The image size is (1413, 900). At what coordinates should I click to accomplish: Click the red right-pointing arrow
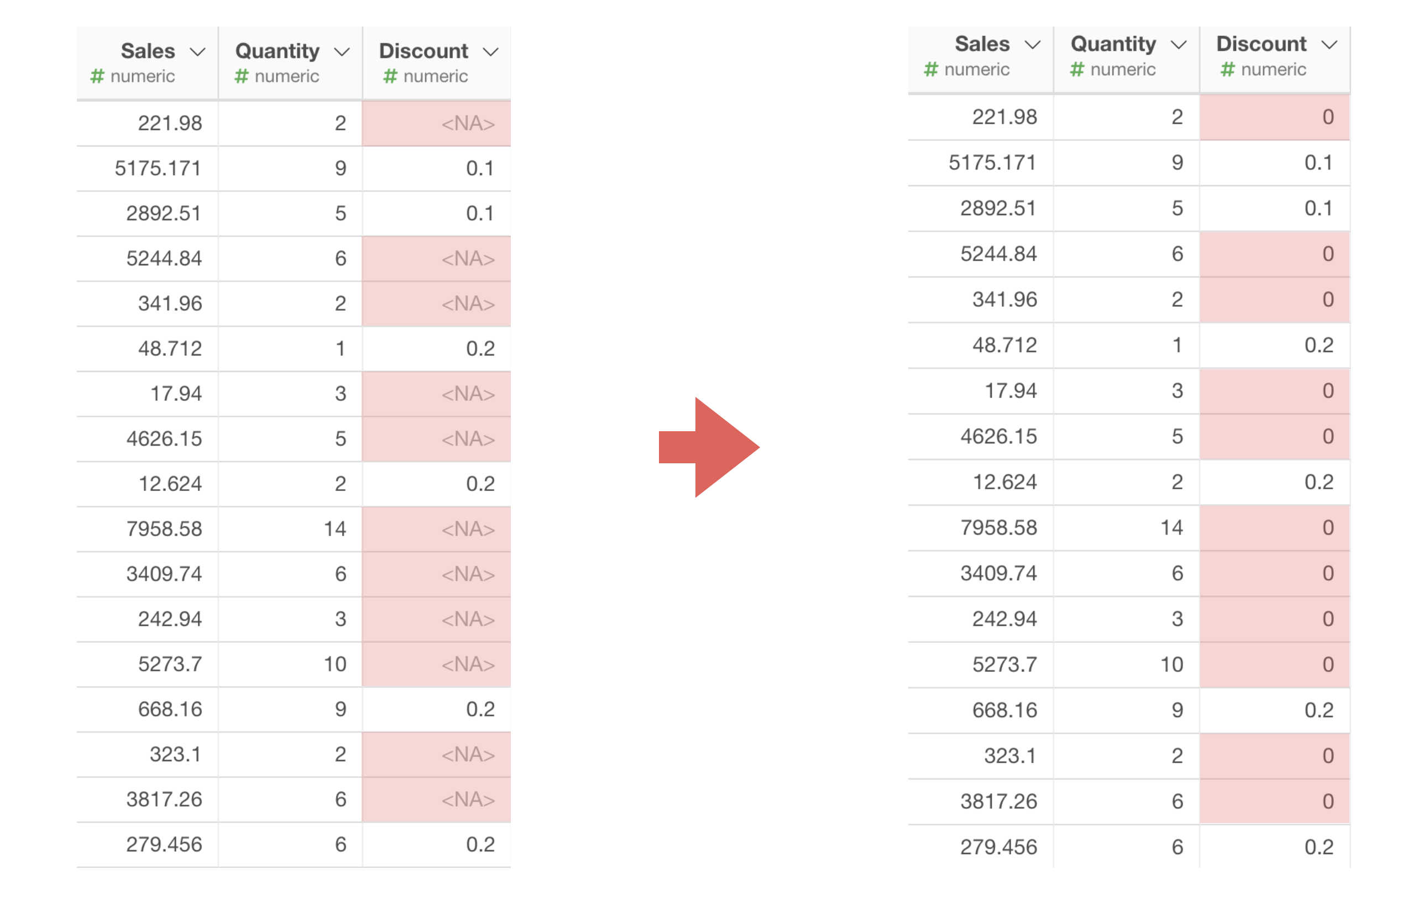coord(709,447)
